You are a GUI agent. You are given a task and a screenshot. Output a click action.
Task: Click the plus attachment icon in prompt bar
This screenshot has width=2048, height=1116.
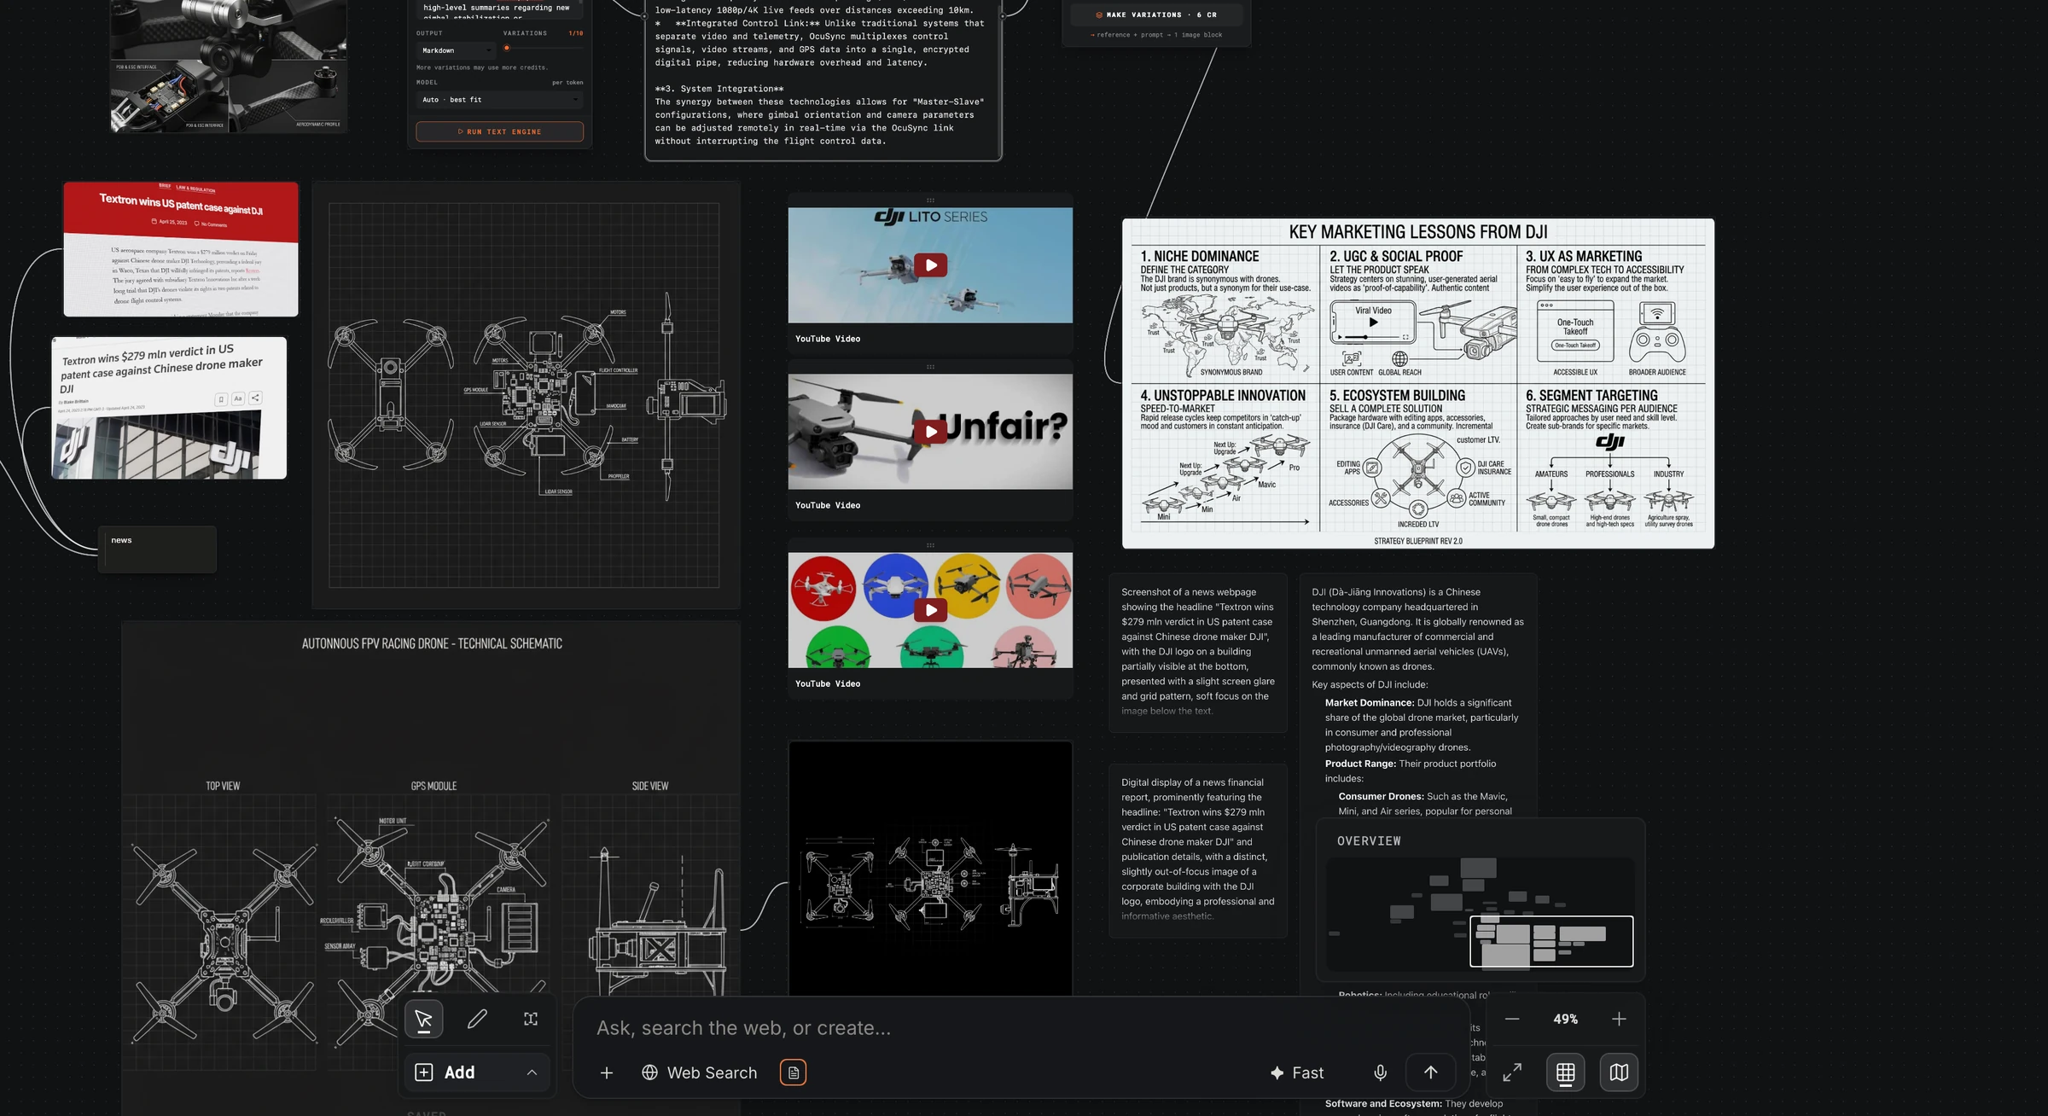(x=607, y=1072)
